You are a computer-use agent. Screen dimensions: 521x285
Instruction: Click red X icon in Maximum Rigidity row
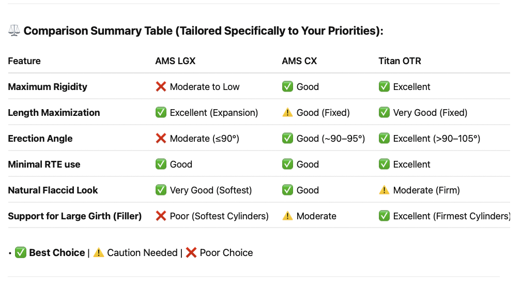161,86
